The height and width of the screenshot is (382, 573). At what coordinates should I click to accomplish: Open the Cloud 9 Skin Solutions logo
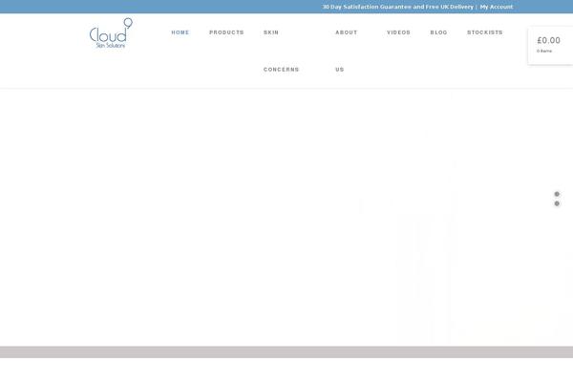click(111, 32)
